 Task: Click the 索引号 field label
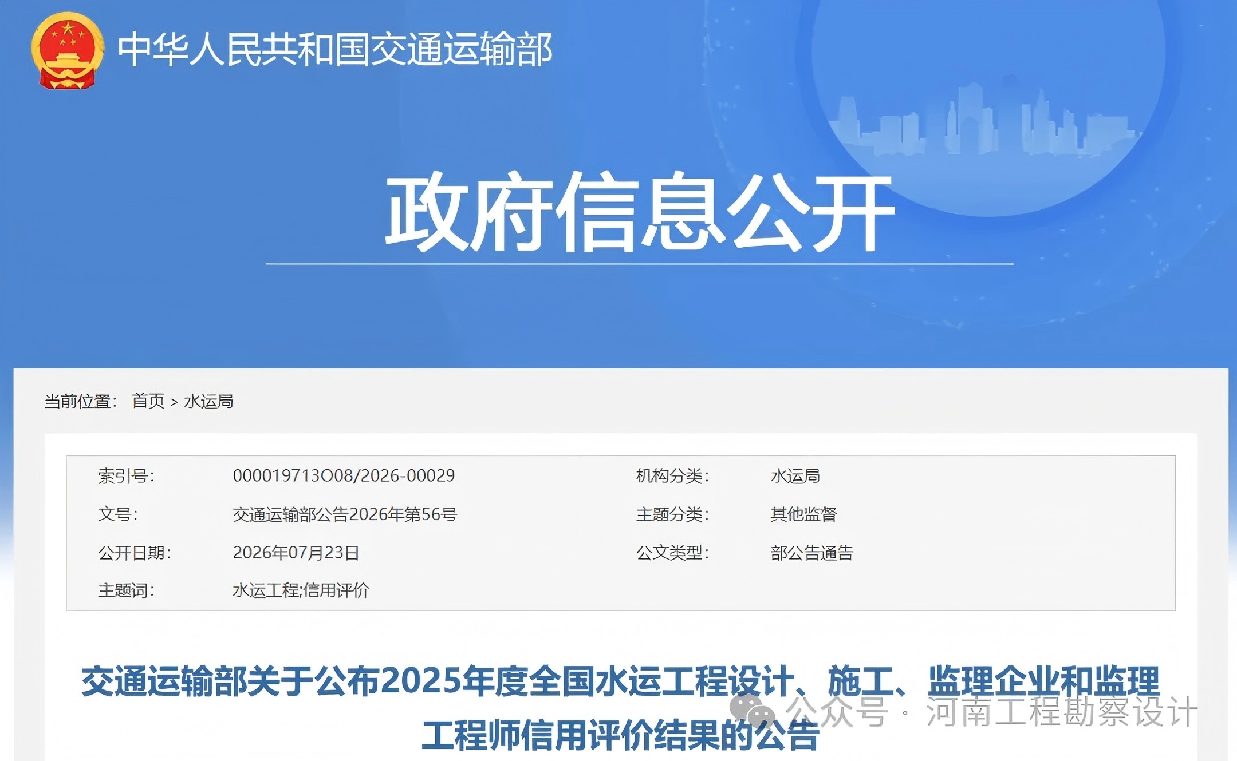[x=126, y=475]
